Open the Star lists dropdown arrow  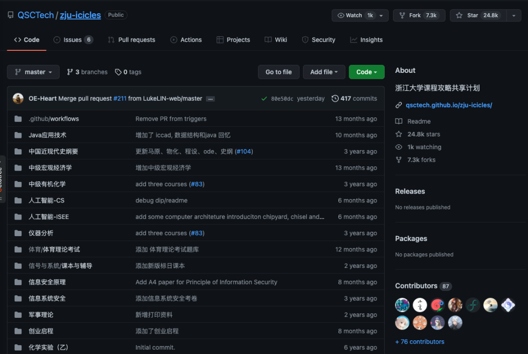[514, 16]
